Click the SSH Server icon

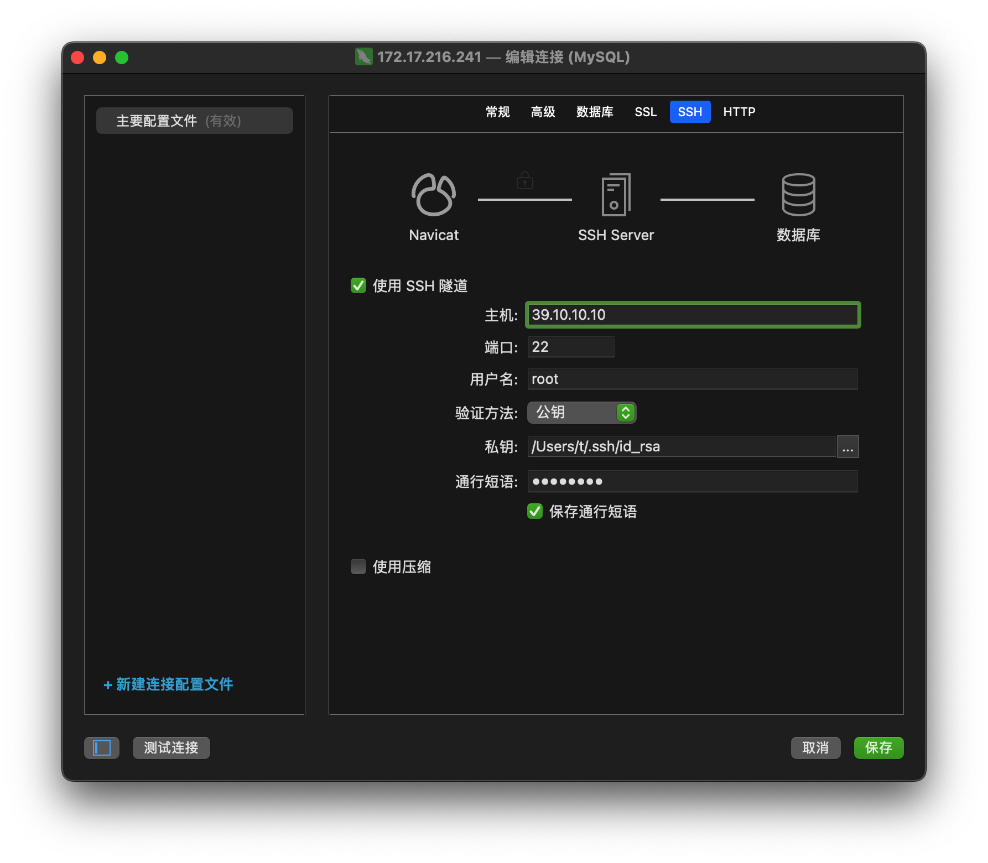click(616, 195)
